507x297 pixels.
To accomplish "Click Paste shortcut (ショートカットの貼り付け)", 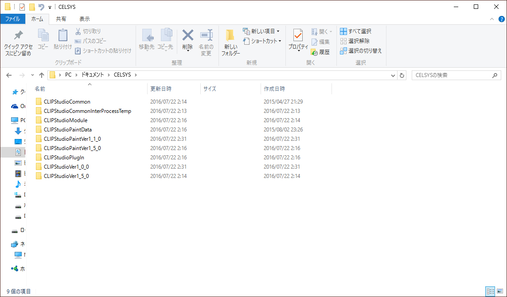I will pyautogui.click(x=103, y=51).
